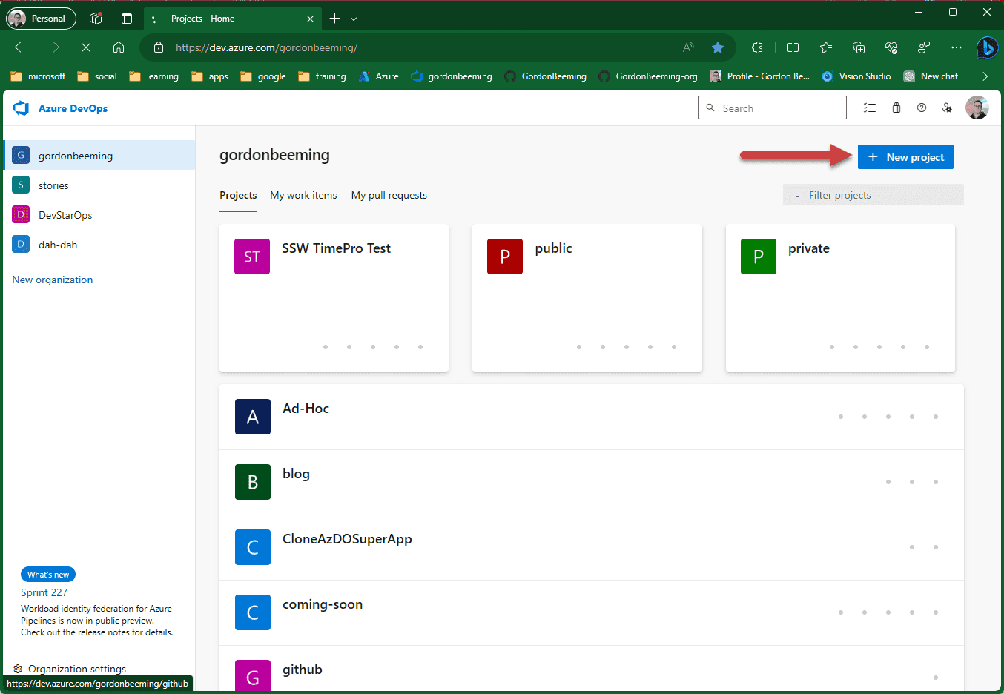Click the Azure DevOps logo icon

click(21, 108)
